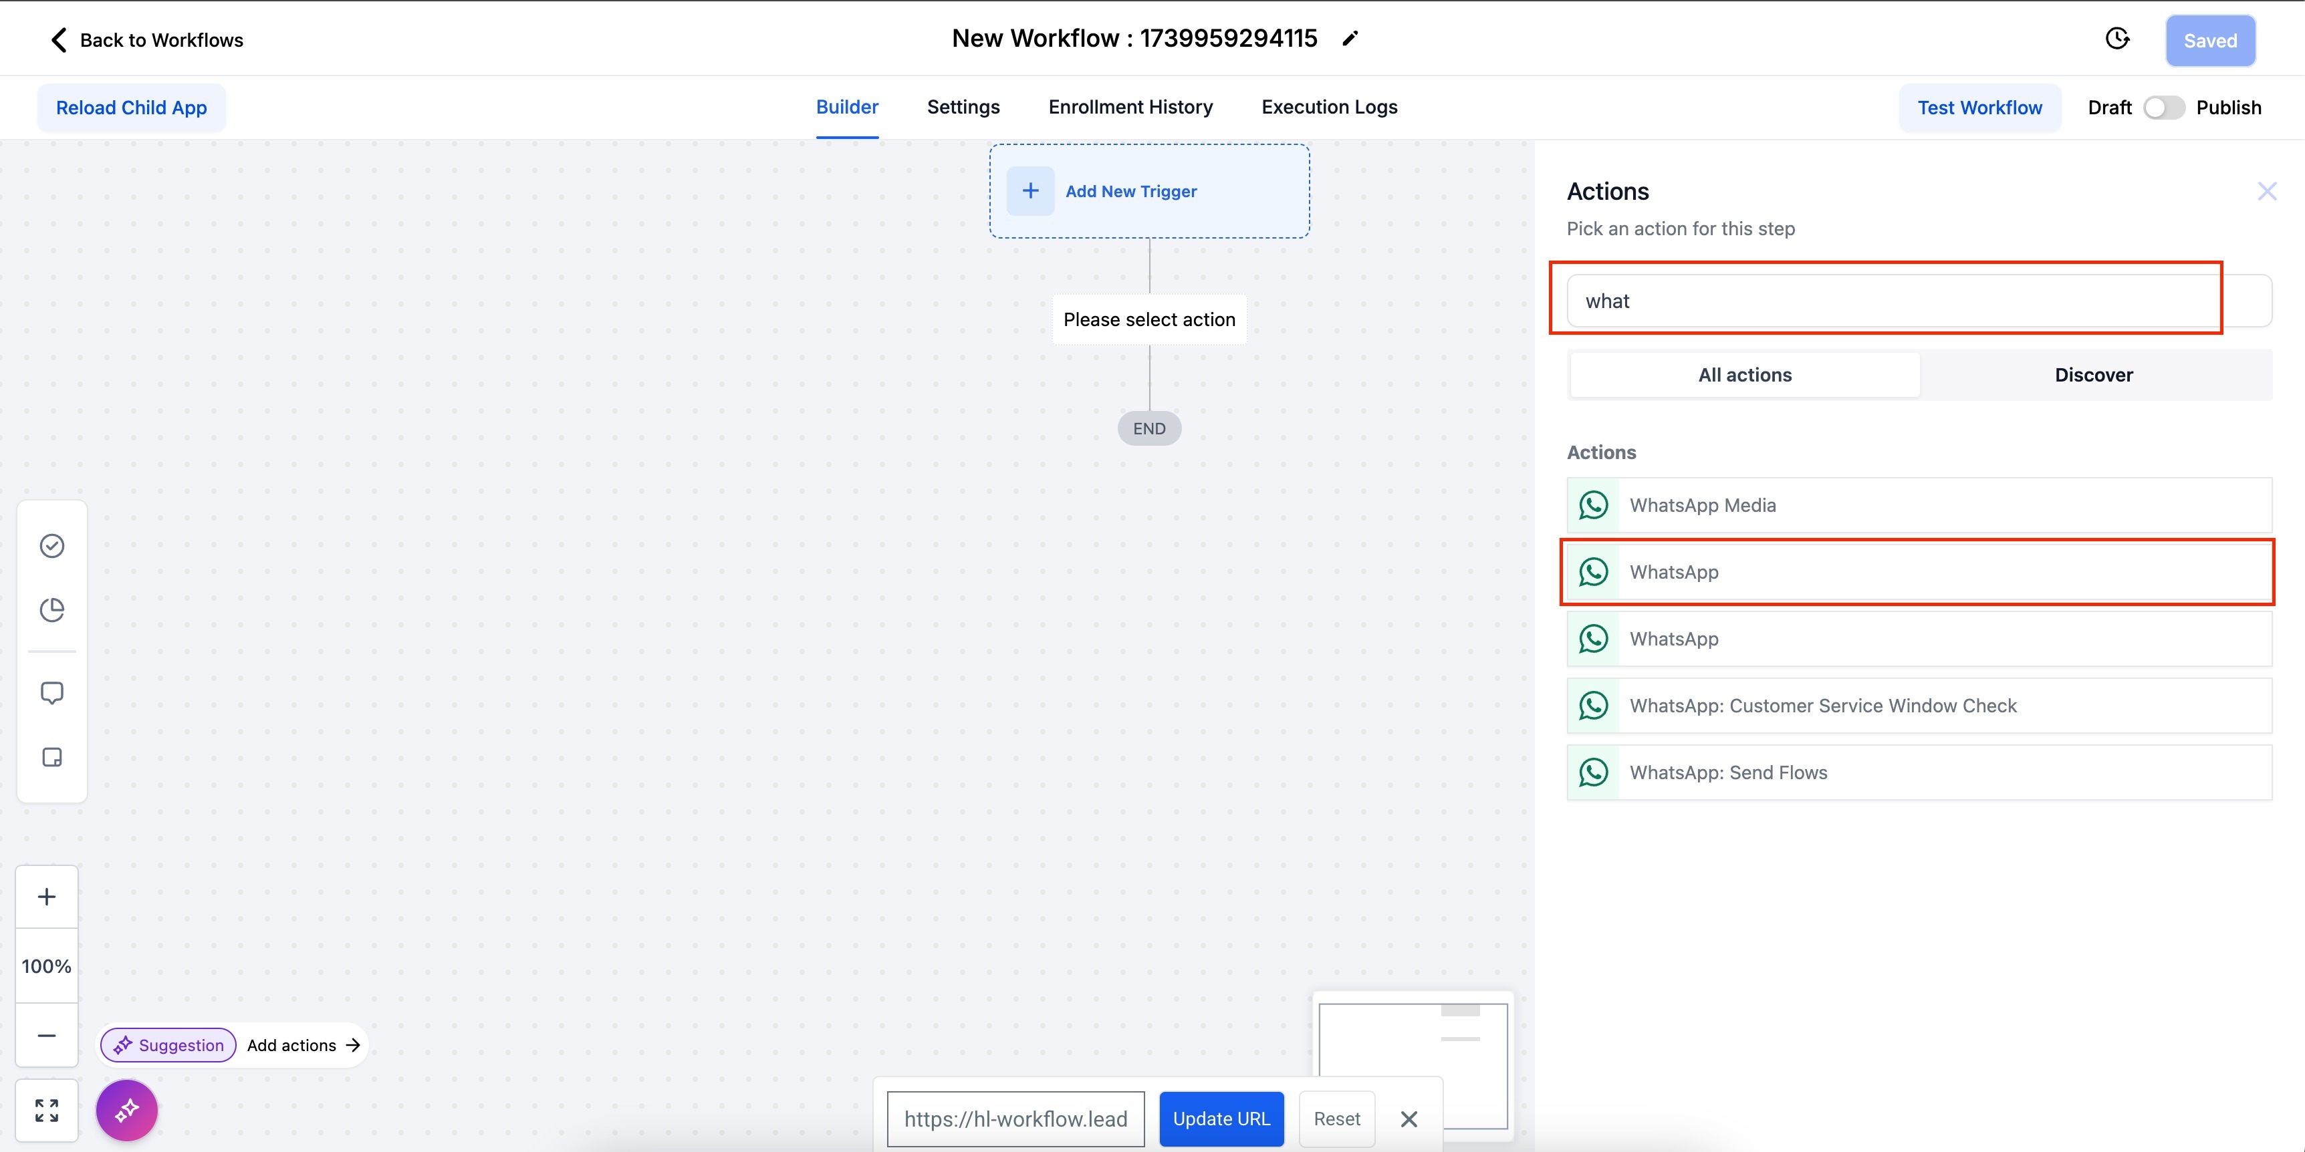
Task: Open the pie chart stats icon
Action: pos(52,610)
